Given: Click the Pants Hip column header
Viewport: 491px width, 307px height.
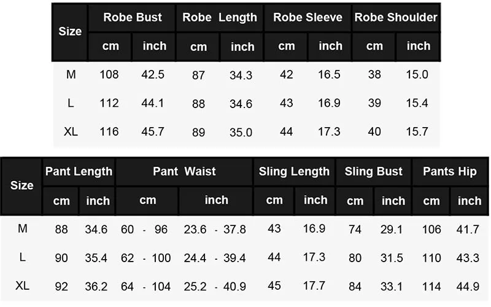Looking at the screenshot, I should pyautogui.click(x=449, y=171).
